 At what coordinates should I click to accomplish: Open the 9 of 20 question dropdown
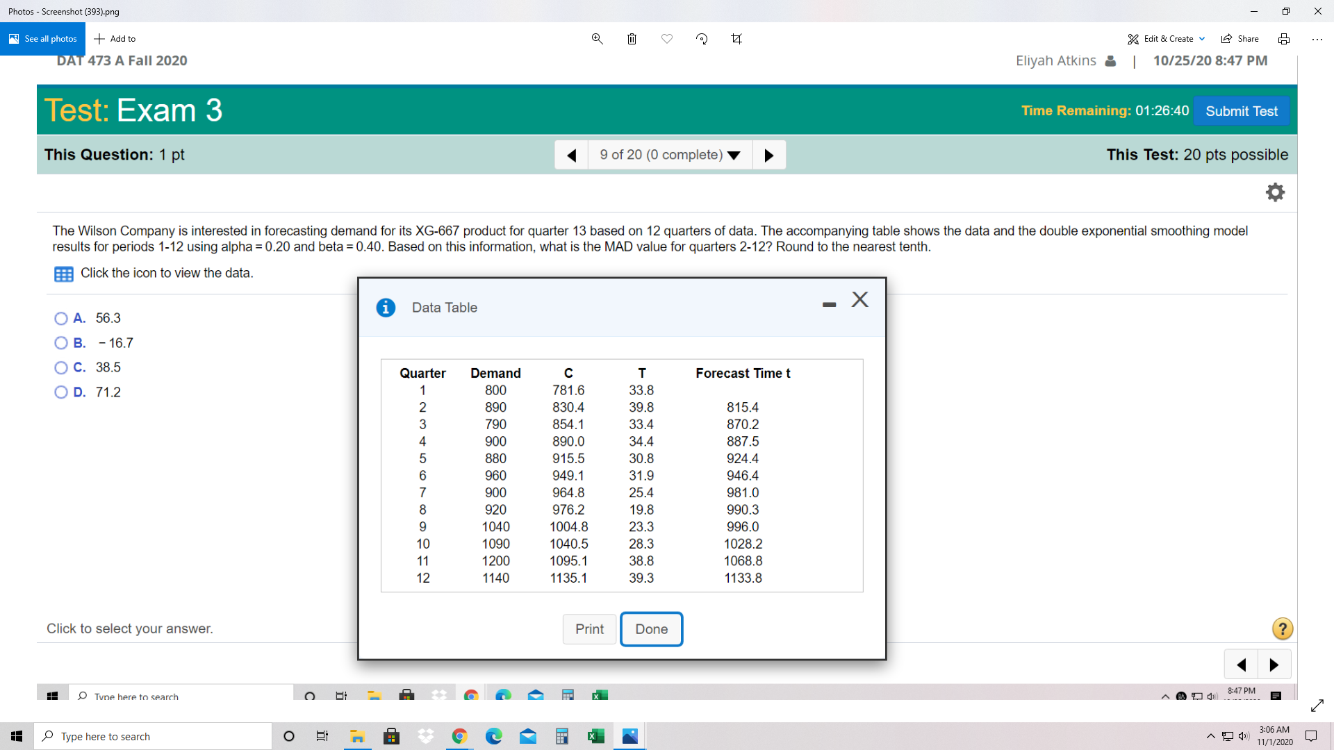[x=670, y=155]
